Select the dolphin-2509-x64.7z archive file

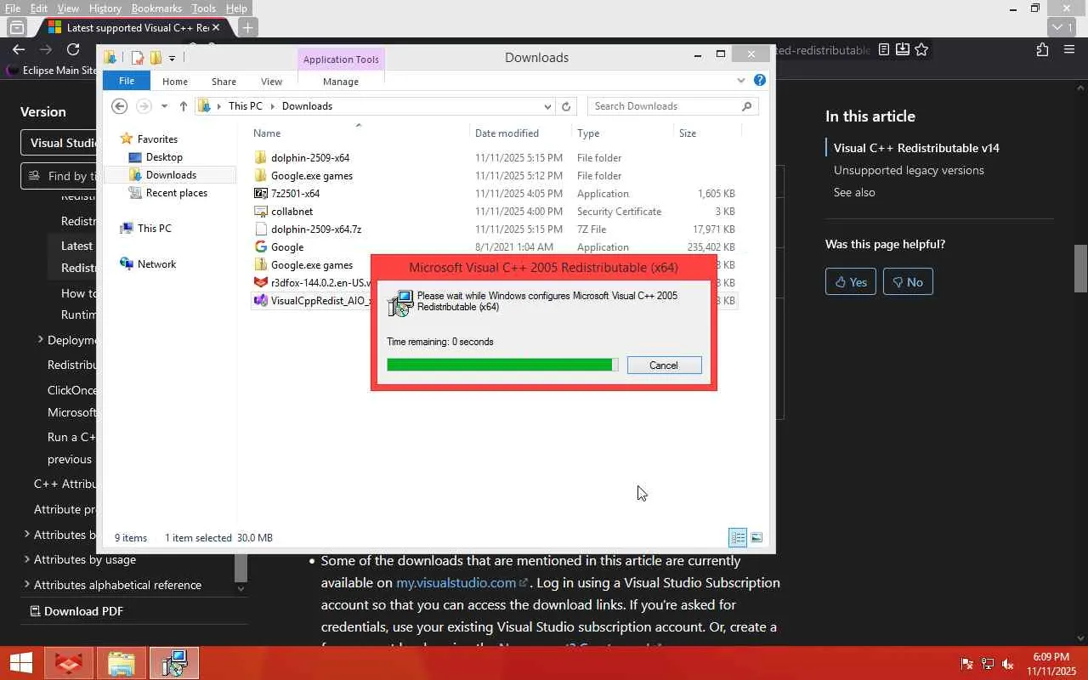click(x=316, y=229)
